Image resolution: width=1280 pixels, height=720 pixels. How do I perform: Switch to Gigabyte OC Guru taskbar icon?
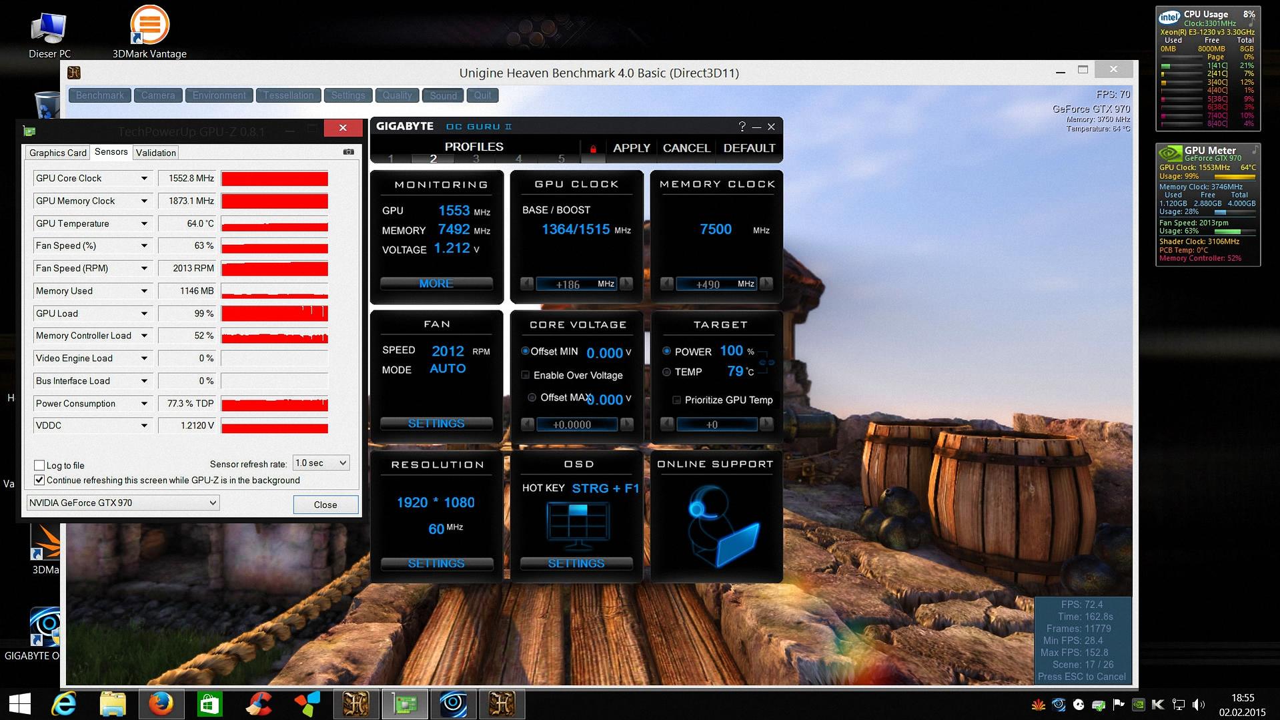tap(453, 704)
